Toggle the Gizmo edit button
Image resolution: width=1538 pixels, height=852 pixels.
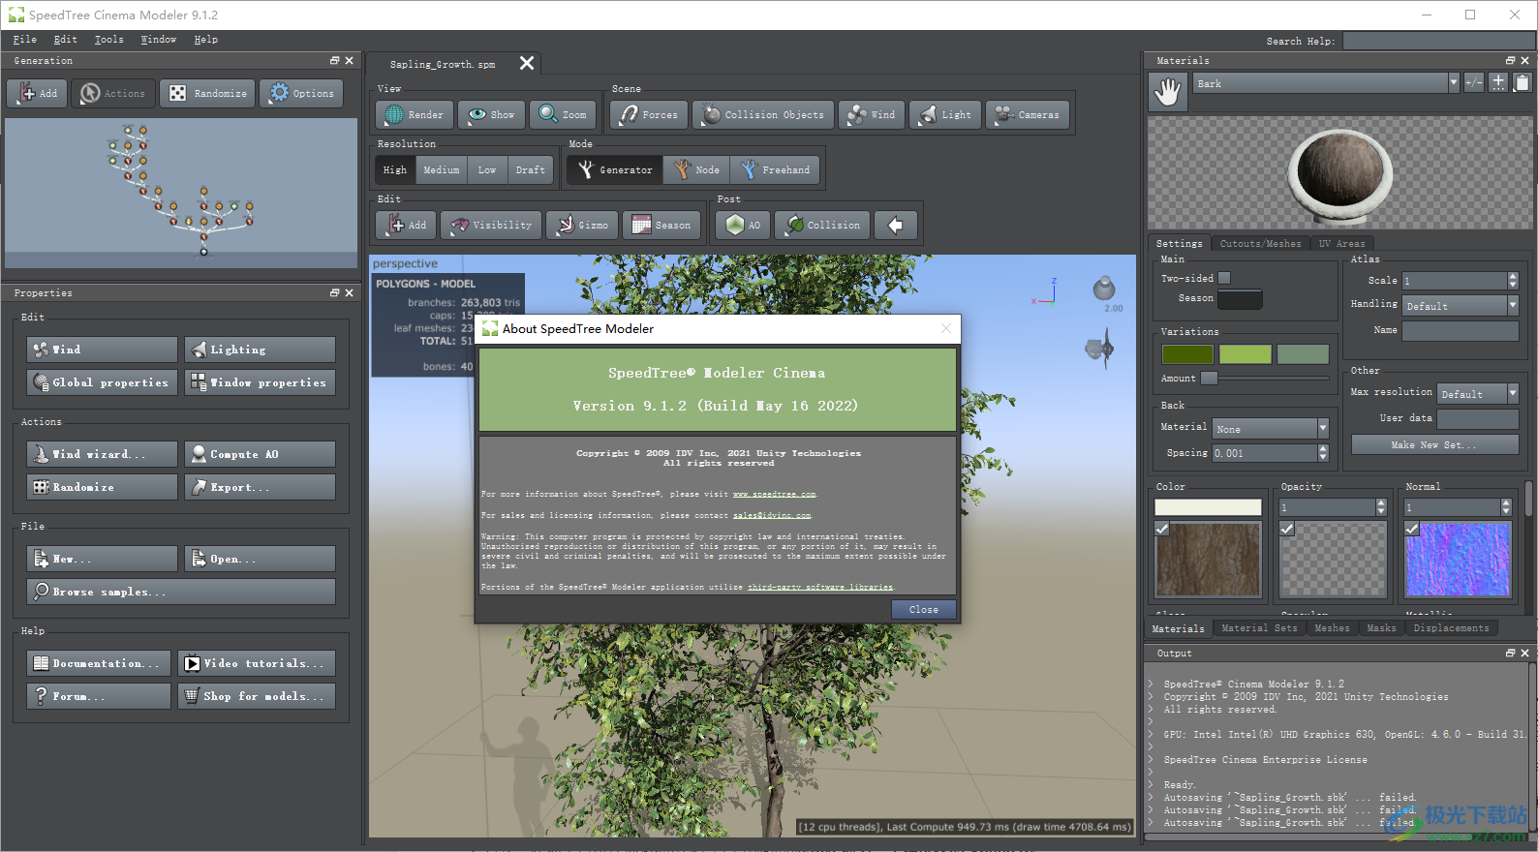[x=582, y=225]
